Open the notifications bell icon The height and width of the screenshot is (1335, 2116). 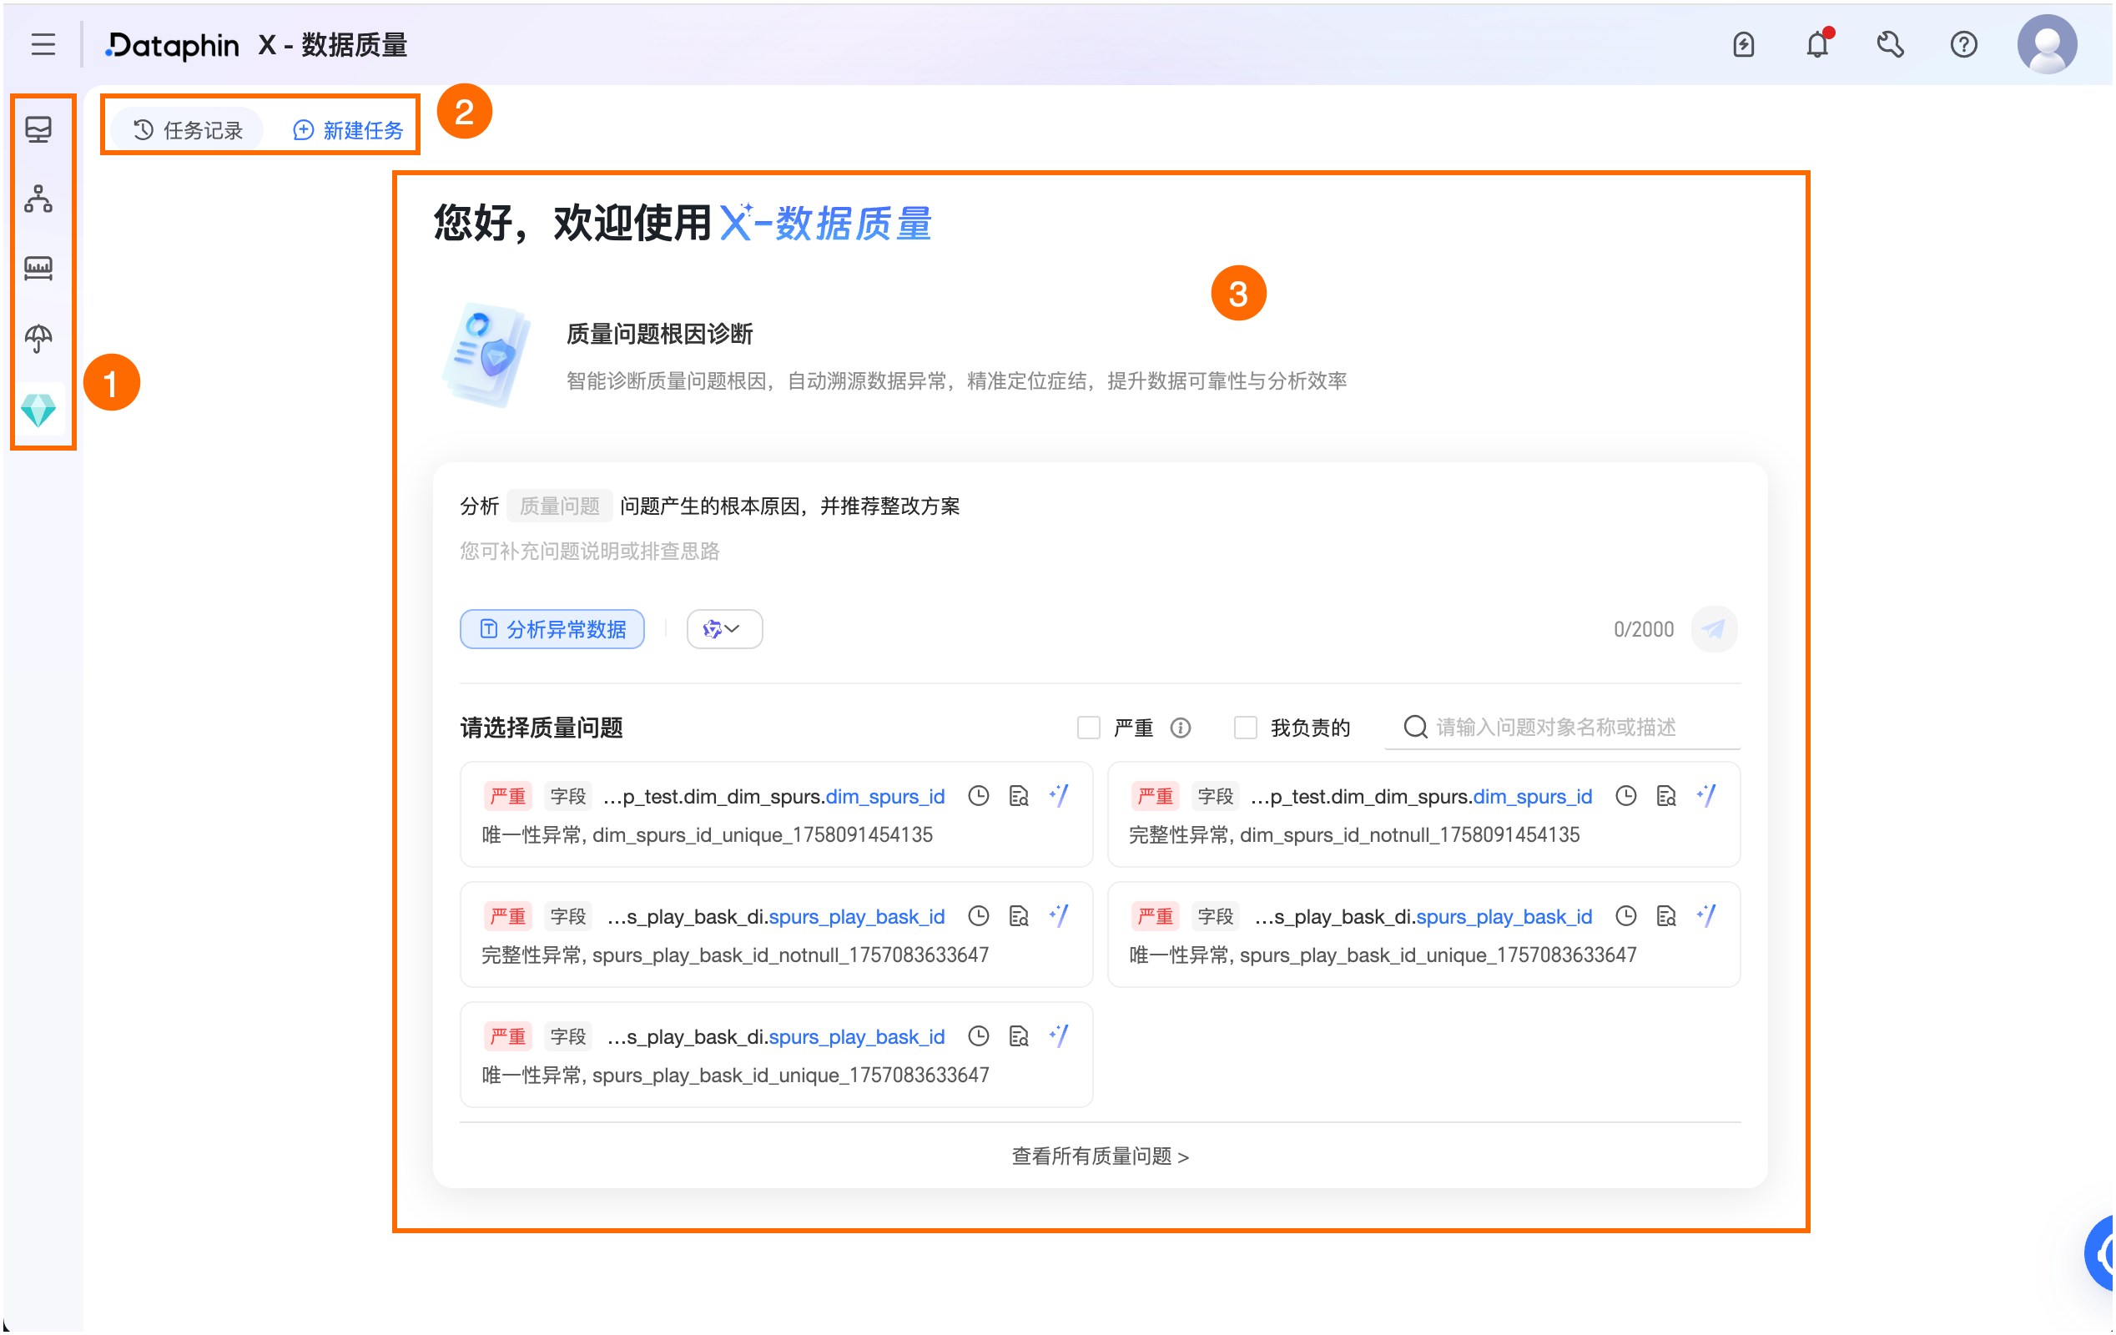(x=1817, y=44)
